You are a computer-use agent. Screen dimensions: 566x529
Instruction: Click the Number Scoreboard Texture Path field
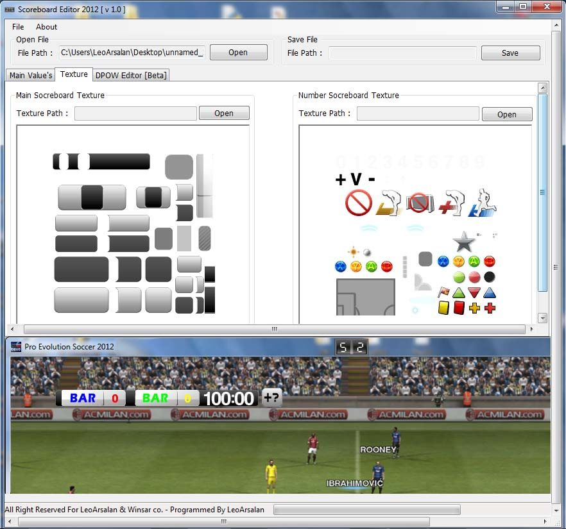coord(418,113)
